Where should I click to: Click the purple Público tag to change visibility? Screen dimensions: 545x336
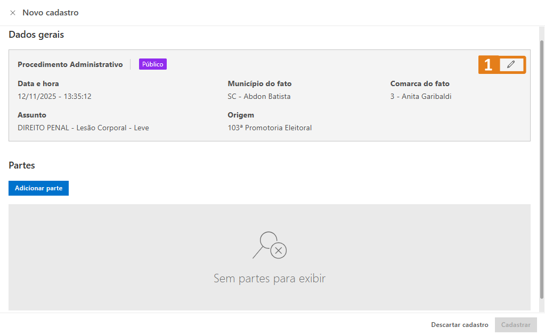pyautogui.click(x=152, y=64)
